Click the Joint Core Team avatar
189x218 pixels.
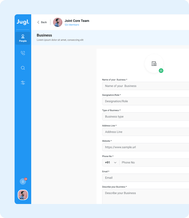(x=58, y=22)
